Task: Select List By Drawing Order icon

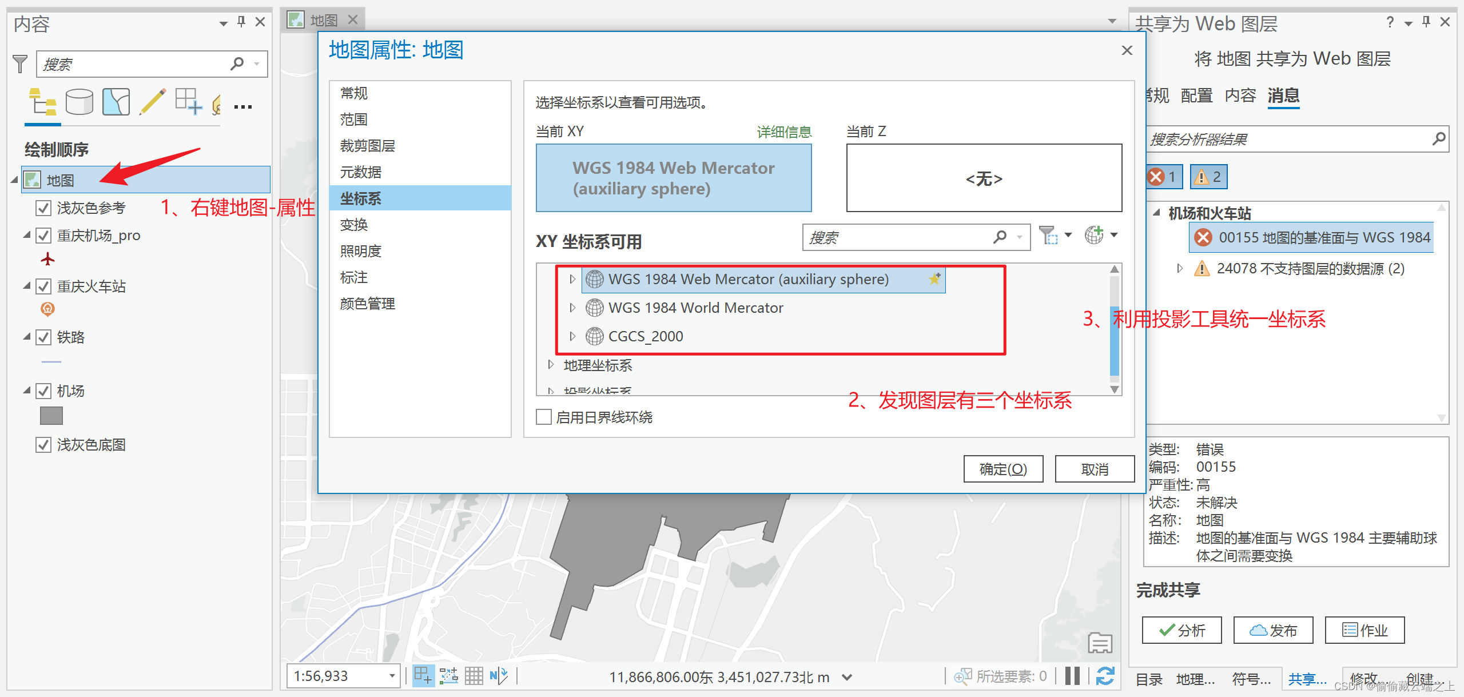Action: 42,103
